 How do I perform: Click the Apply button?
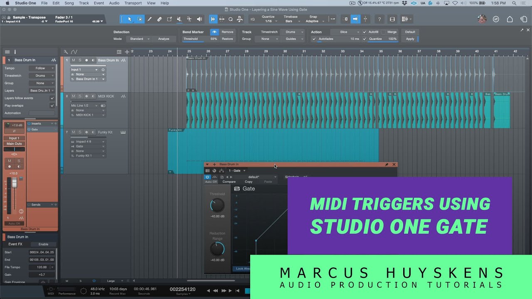pos(410,39)
